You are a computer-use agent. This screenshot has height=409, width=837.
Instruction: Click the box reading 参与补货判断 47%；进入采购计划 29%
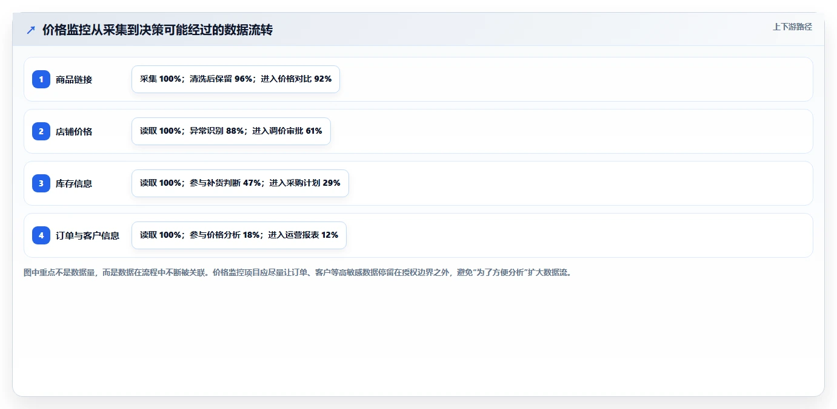point(240,183)
